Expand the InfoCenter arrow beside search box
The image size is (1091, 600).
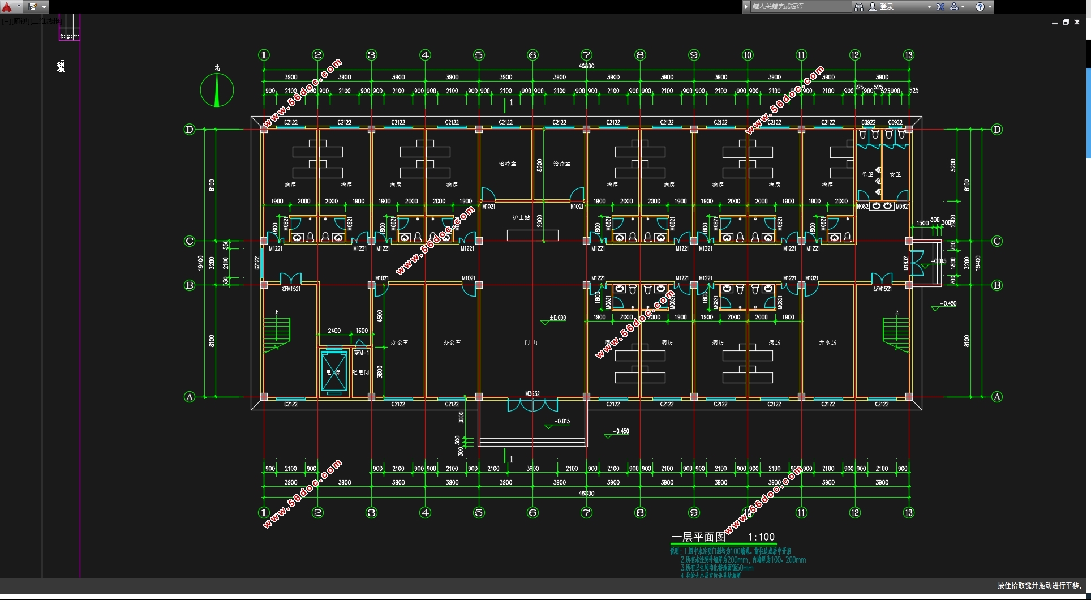[x=746, y=7]
